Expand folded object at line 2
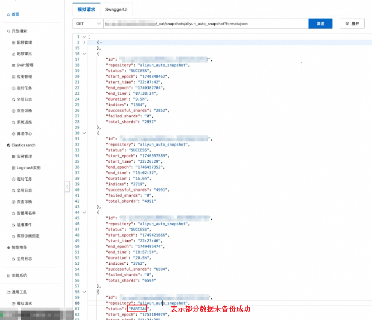This screenshot has width=372, height=320. (x=84, y=42)
